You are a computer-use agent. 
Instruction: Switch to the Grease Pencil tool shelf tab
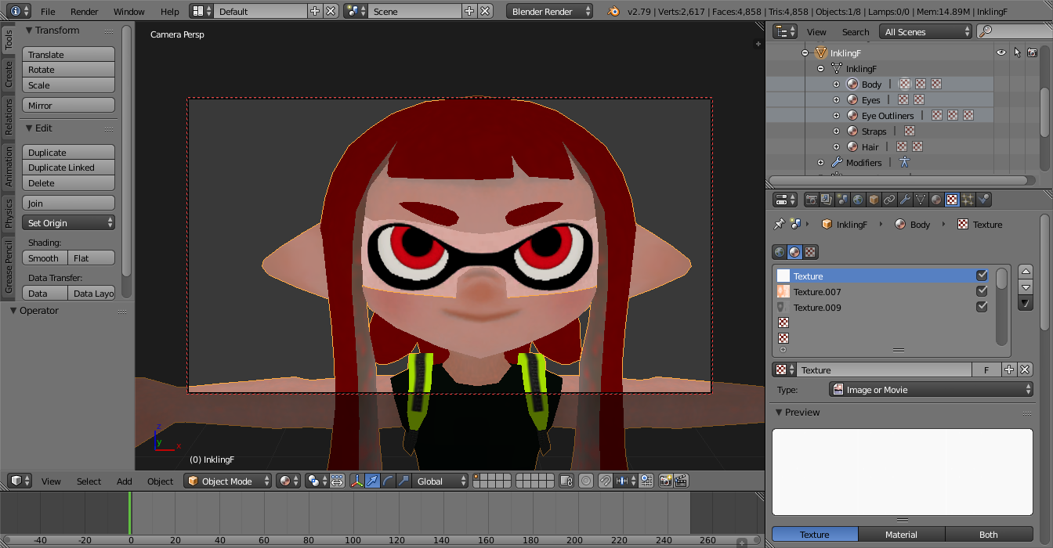pyautogui.click(x=9, y=267)
